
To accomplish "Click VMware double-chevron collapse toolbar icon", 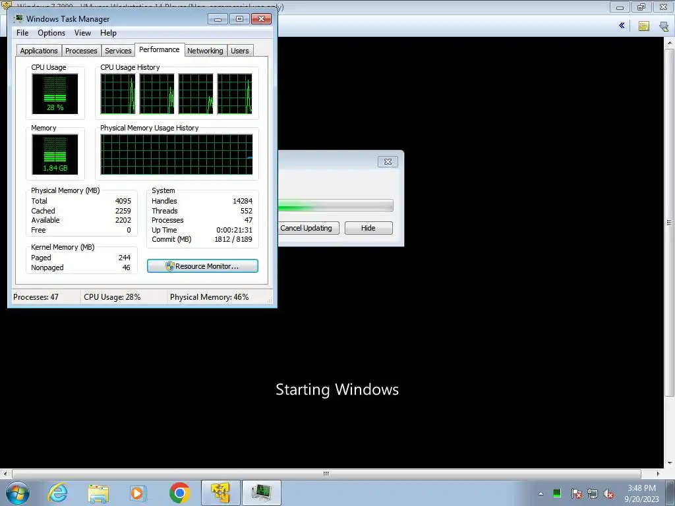I will tap(622, 26).
